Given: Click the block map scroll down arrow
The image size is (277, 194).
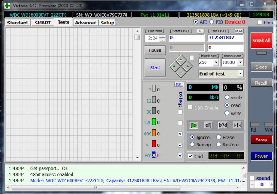Looking at the screenshot, I should 138,158.
